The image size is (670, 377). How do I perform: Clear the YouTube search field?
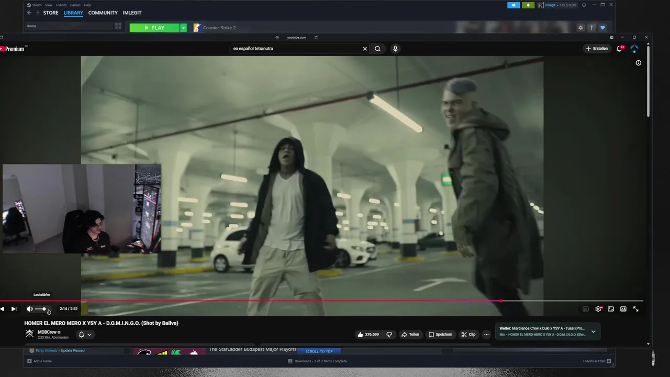(365, 49)
